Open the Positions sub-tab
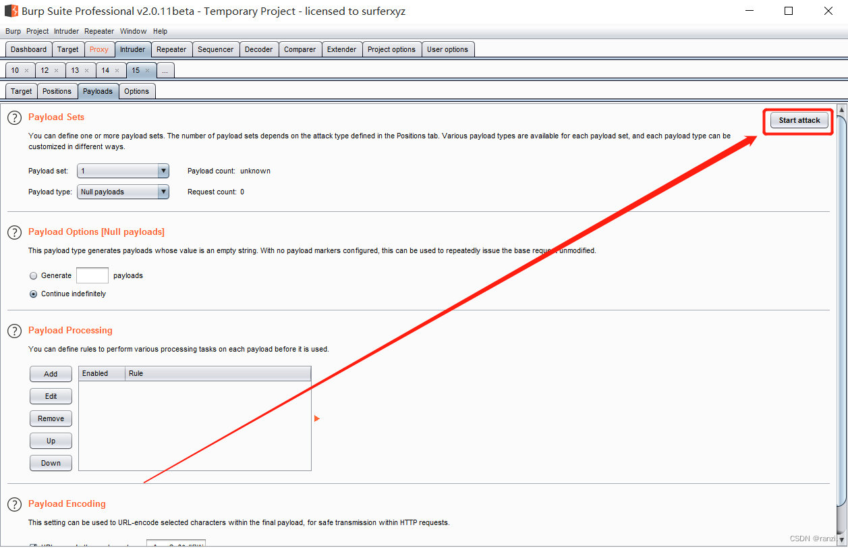The image size is (848, 548). point(57,91)
